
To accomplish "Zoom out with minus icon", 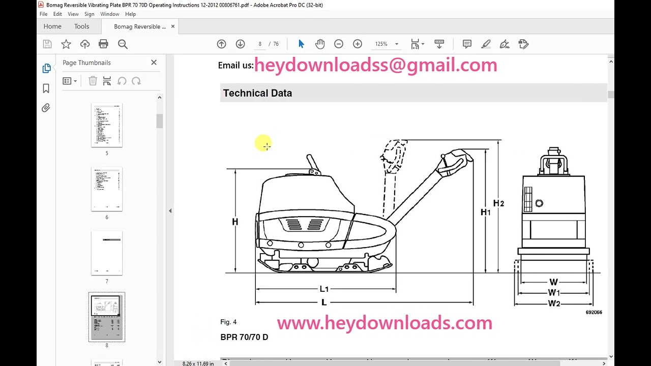I will point(339,44).
